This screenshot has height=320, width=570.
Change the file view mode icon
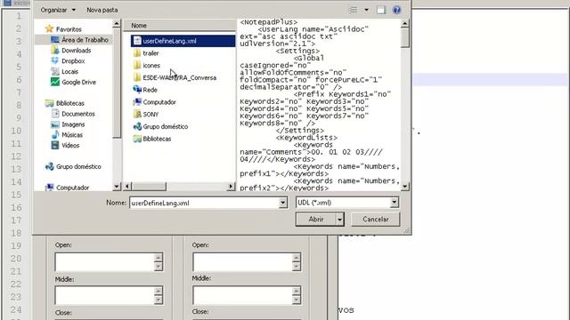353,10
